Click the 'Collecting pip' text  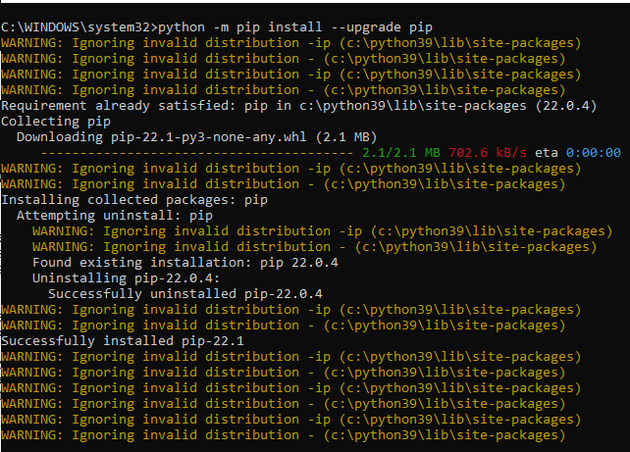point(56,122)
